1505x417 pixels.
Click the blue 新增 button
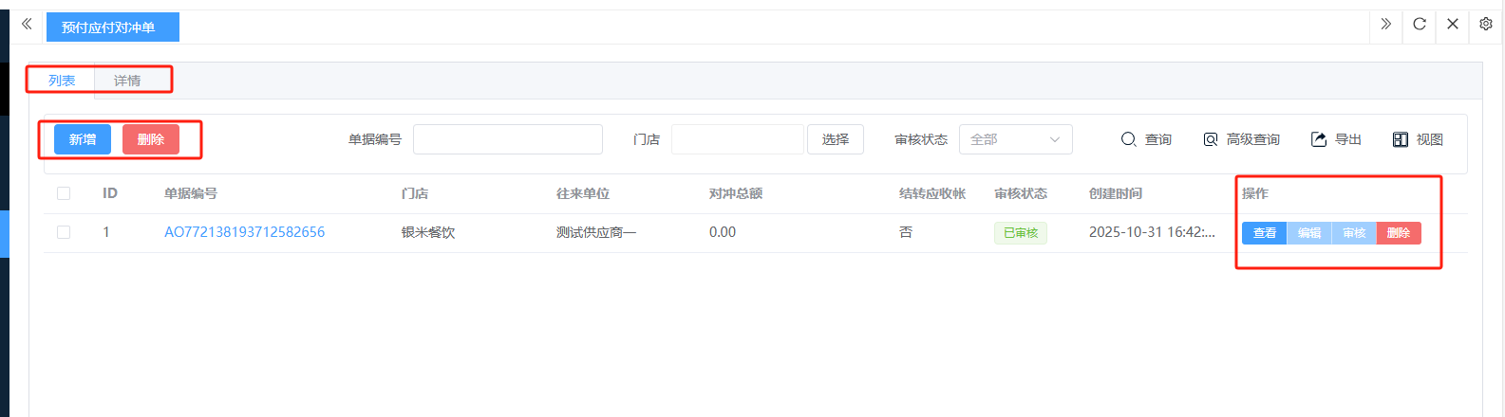pos(83,139)
